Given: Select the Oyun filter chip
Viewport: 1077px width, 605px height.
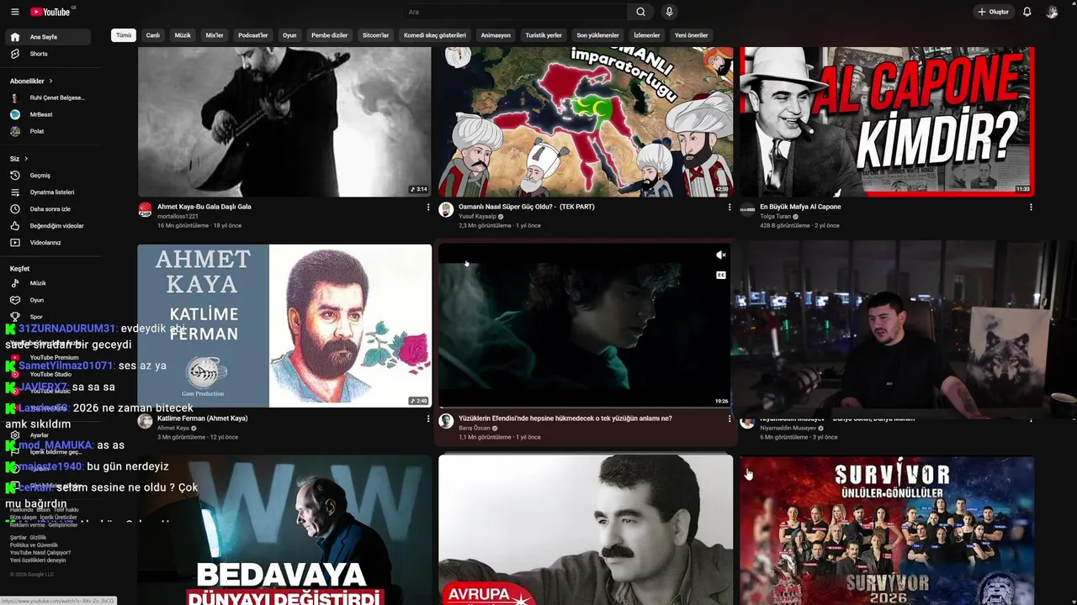Looking at the screenshot, I should [x=289, y=35].
